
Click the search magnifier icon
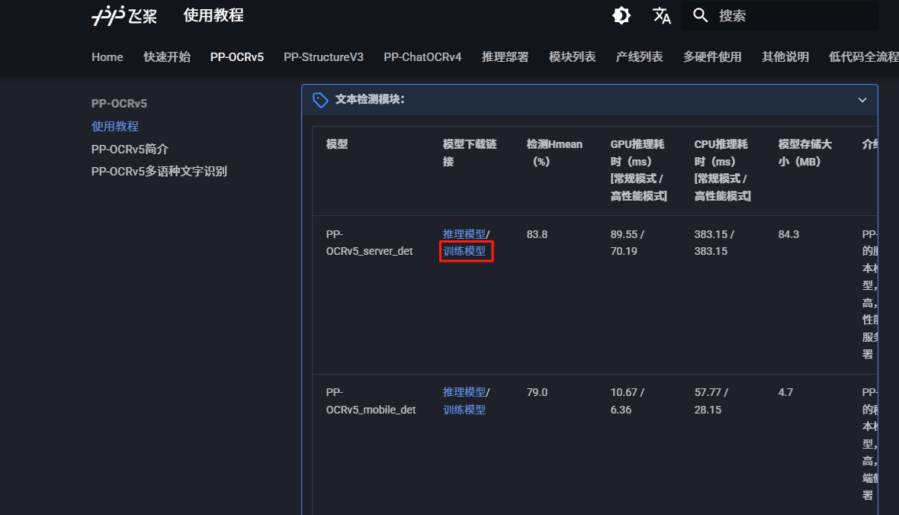coord(701,15)
